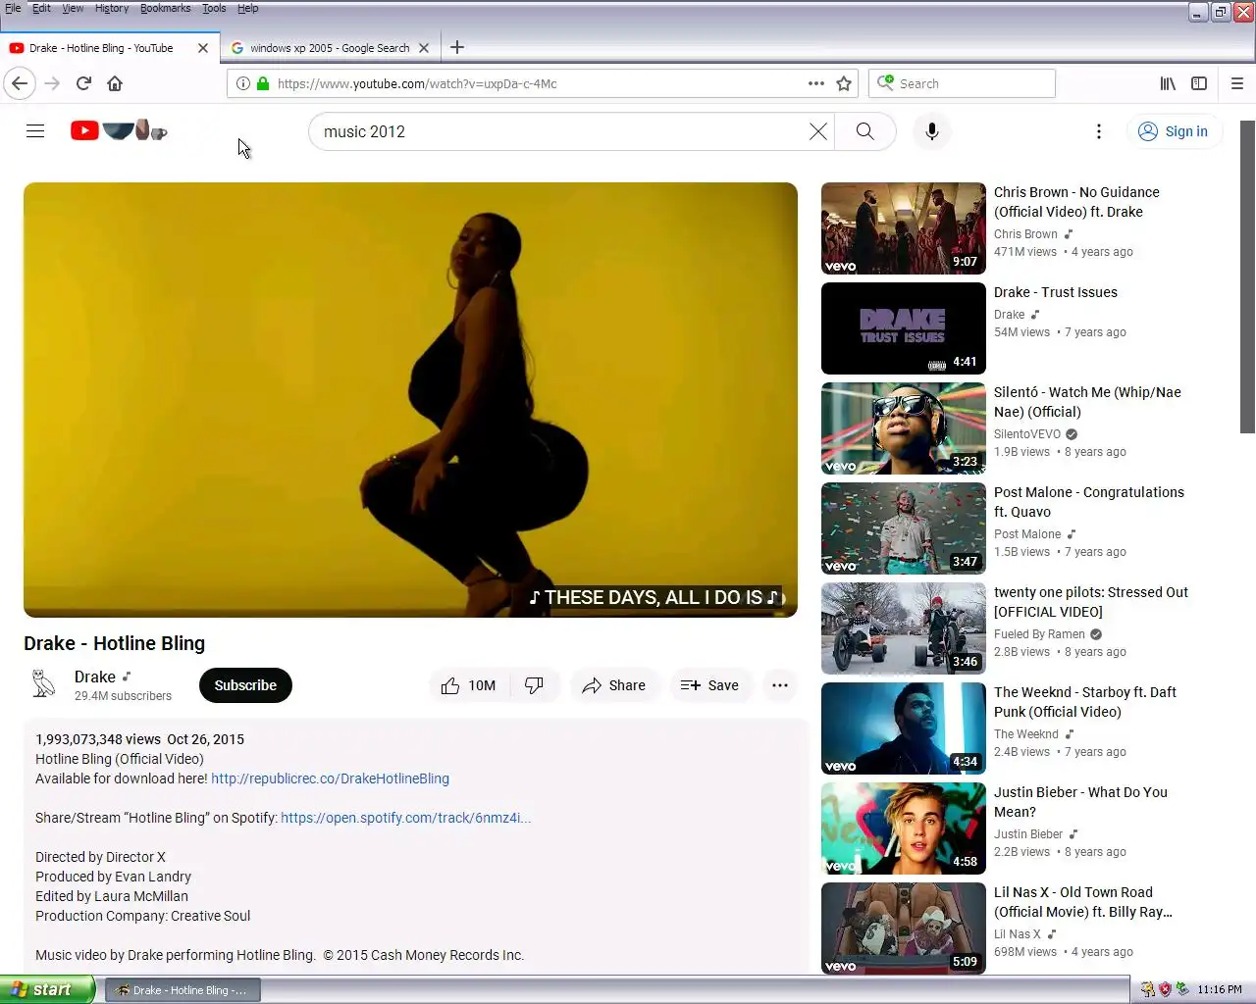Image resolution: width=1256 pixels, height=1004 pixels.
Task: Open the View menu
Action: click(x=73, y=8)
